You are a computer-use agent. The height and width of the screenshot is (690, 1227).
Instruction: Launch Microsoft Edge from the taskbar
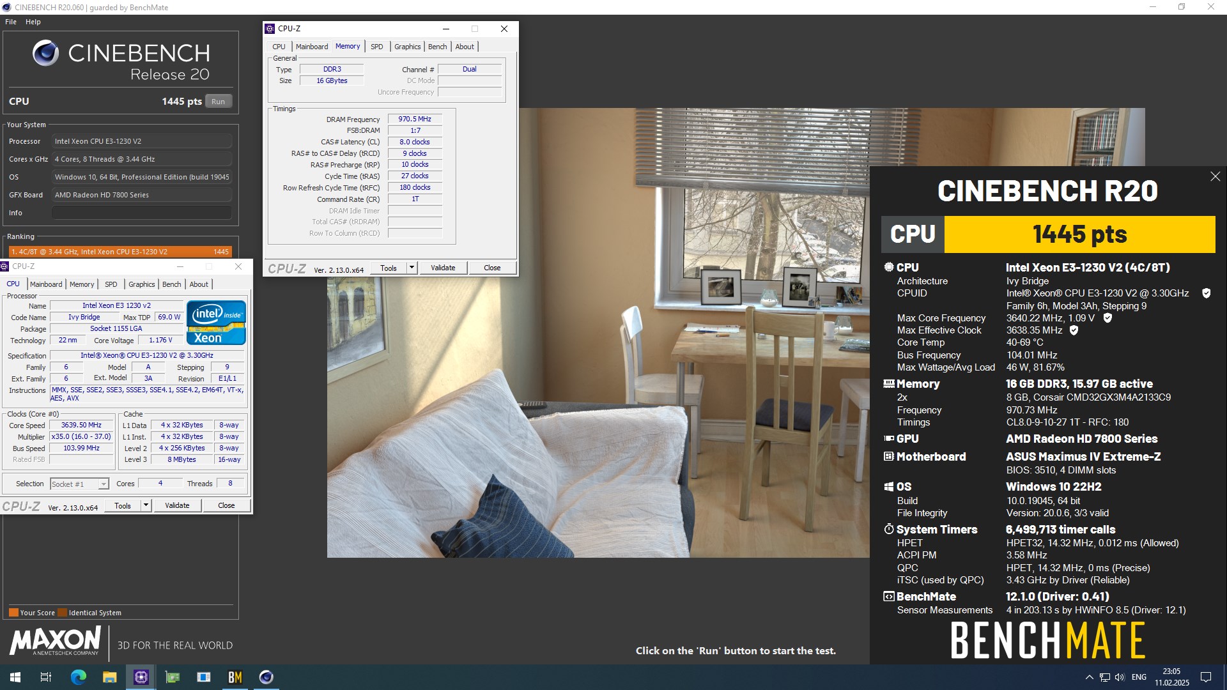78,677
